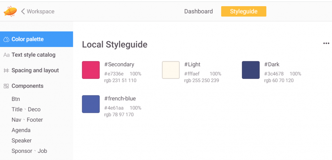Open the three-dot more options menu

tap(326, 43)
